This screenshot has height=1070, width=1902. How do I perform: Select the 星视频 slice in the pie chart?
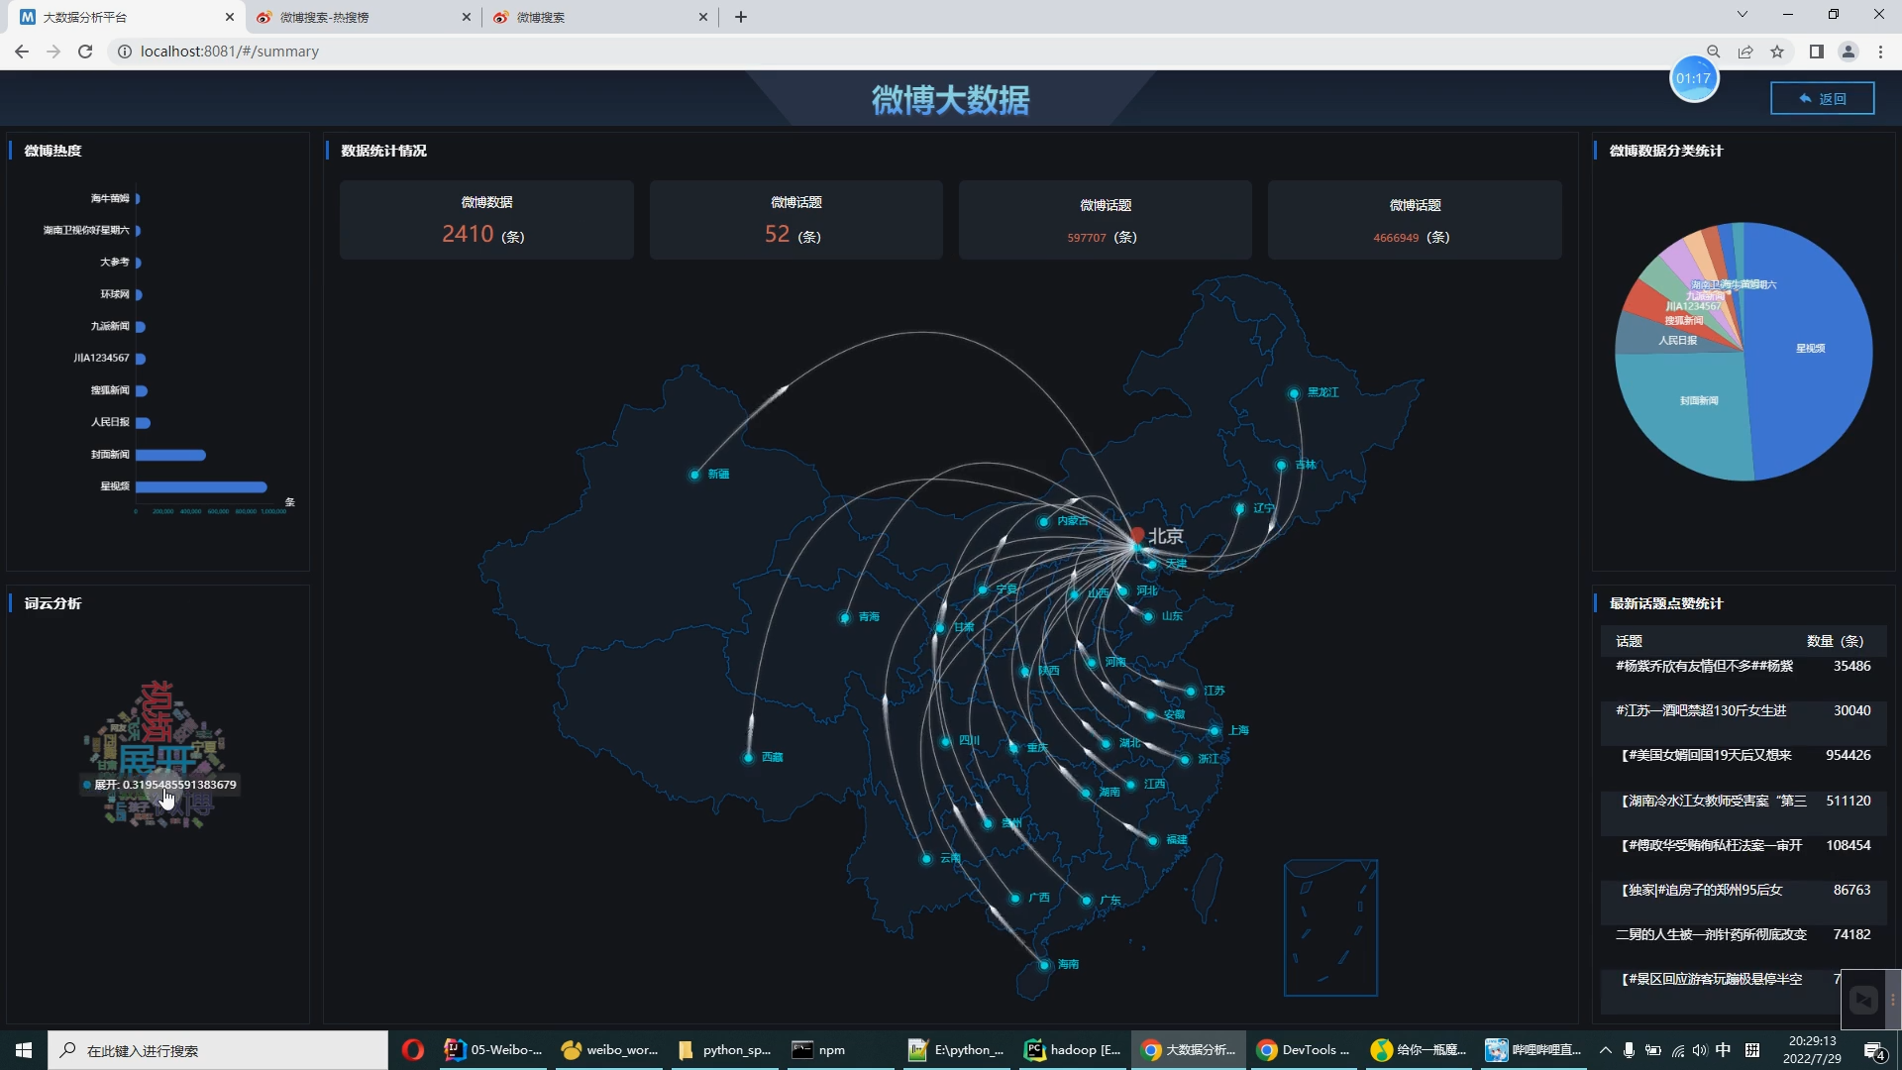[x=1813, y=376]
